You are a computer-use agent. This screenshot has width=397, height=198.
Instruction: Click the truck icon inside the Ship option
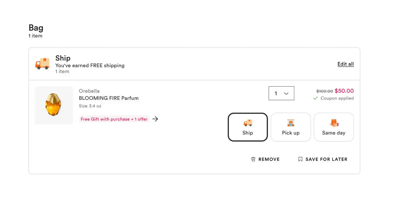(248, 123)
